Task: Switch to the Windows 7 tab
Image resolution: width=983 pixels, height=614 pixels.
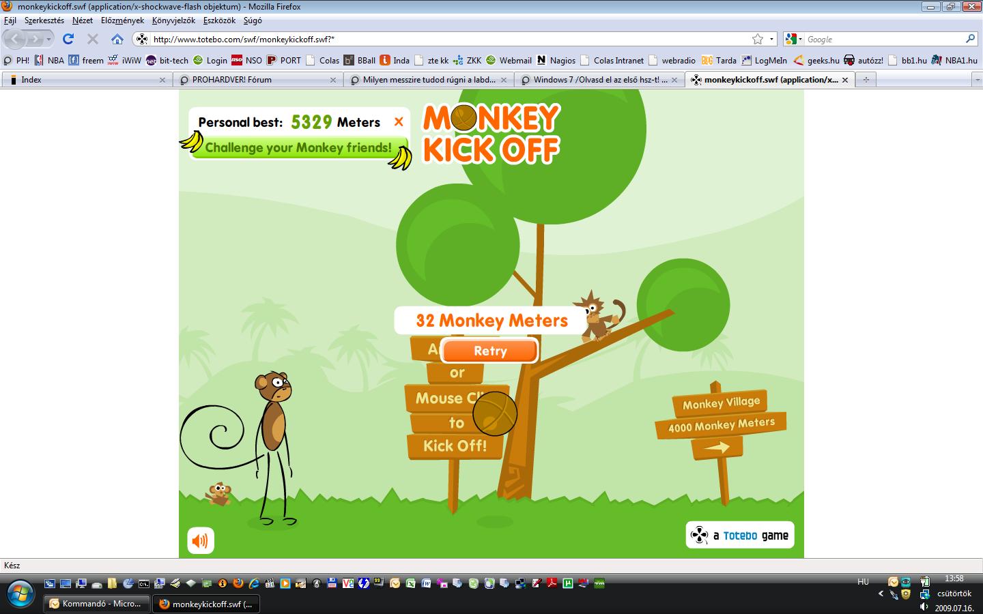Action: point(599,80)
